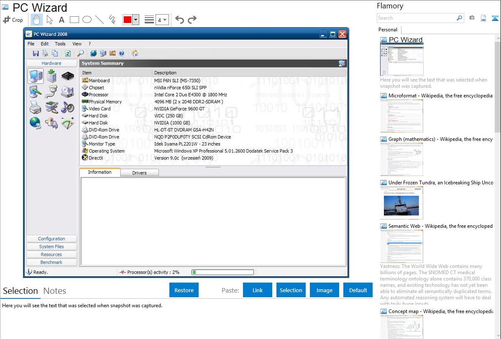This screenshot has width=501, height=339.
Task: Click the floppy disk save icon
Action: click(36, 54)
